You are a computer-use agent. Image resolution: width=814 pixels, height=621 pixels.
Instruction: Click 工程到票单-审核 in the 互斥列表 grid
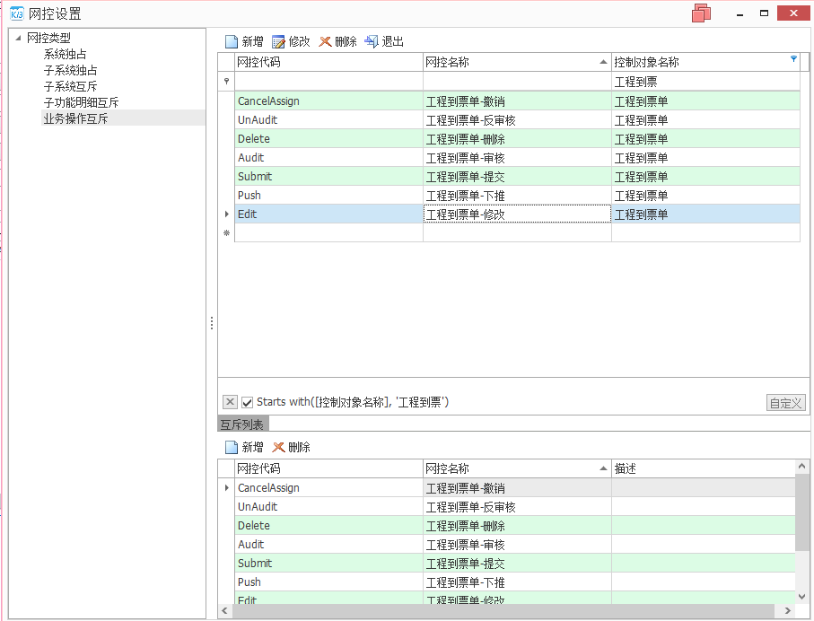[x=517, y=544]
